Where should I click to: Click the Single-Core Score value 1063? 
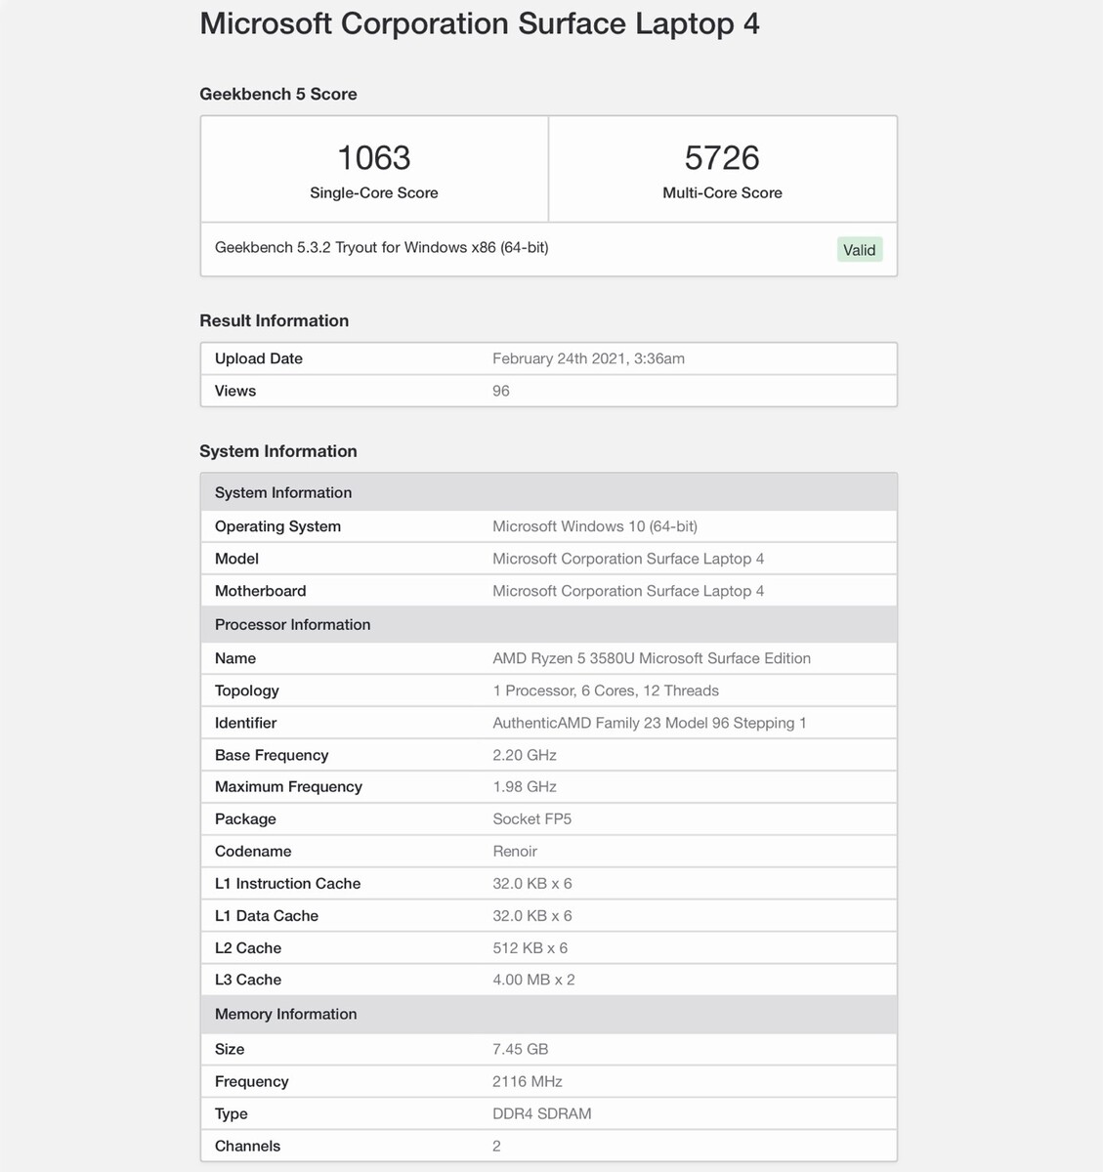pyautogui.click(x=373, y=158)
